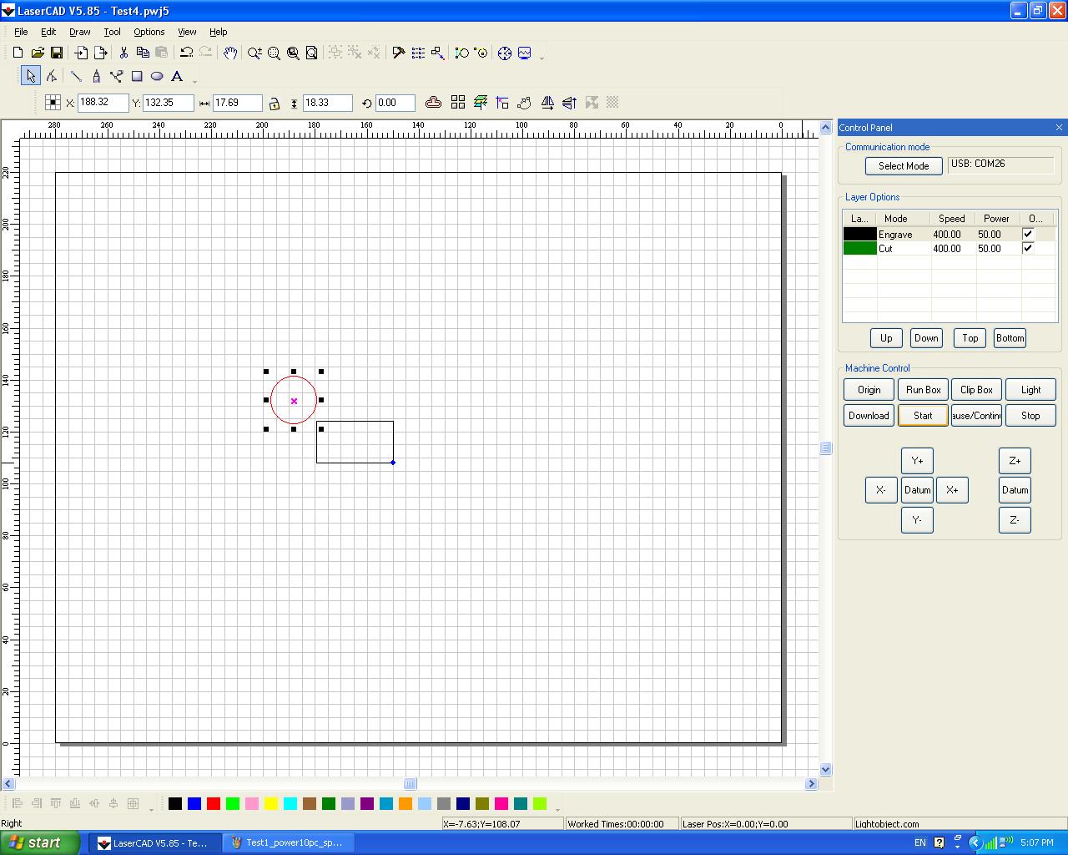Expand the drawing tools toolbar overflow arrow
The height and width of the screenshot is (855, 1068).
(195, 81)
